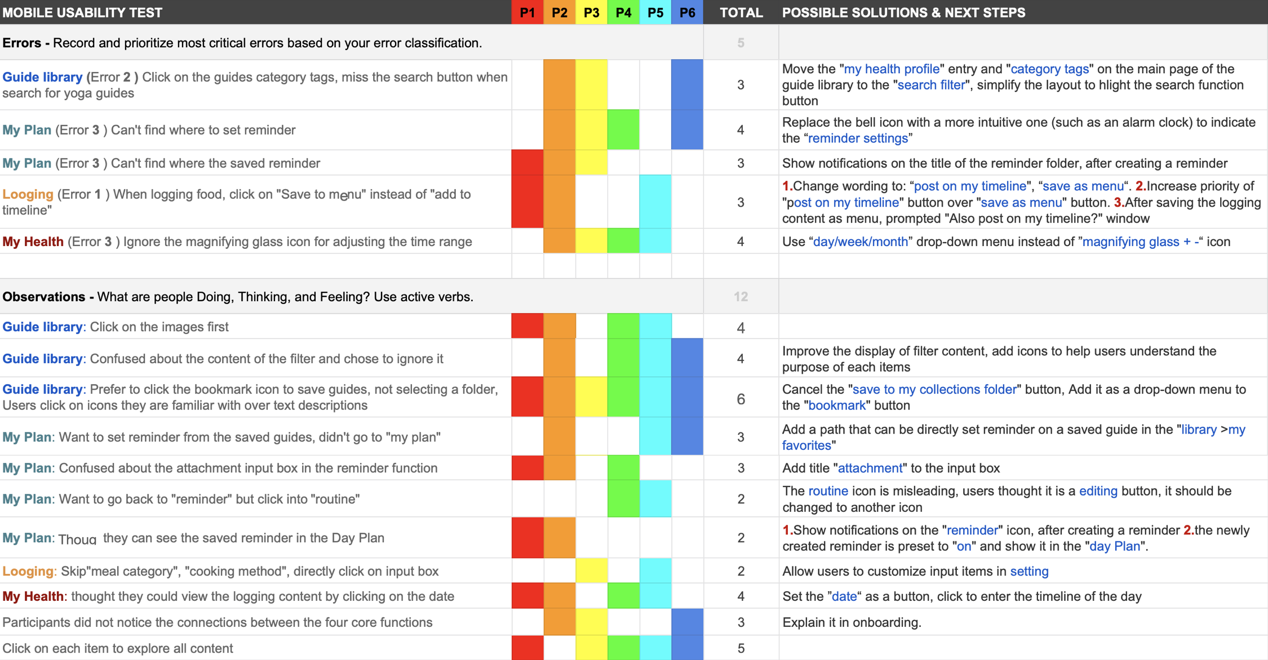This screenshot has width=1268, height=660.
Task: Open the "setting" link for input items
Action: pyautogui.click(x=1029, y=572)
